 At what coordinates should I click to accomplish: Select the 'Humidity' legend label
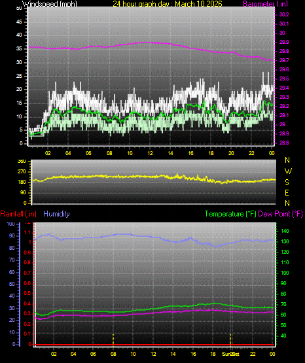56,214
